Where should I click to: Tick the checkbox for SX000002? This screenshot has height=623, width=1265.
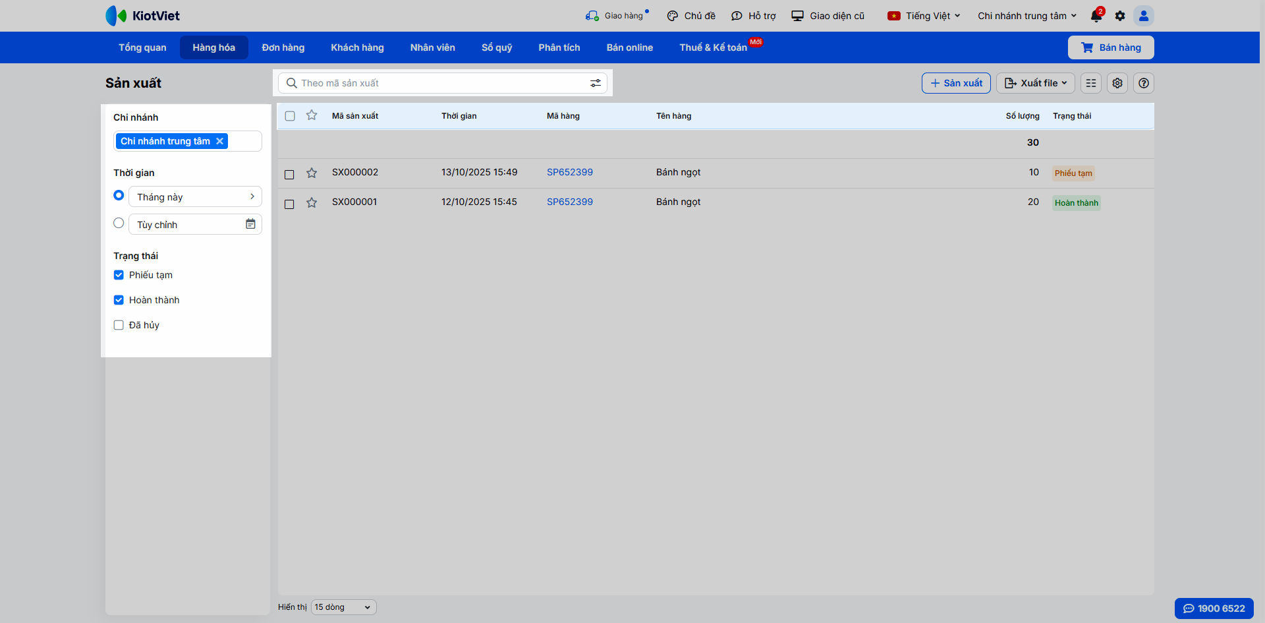click(x=289, y=174)
